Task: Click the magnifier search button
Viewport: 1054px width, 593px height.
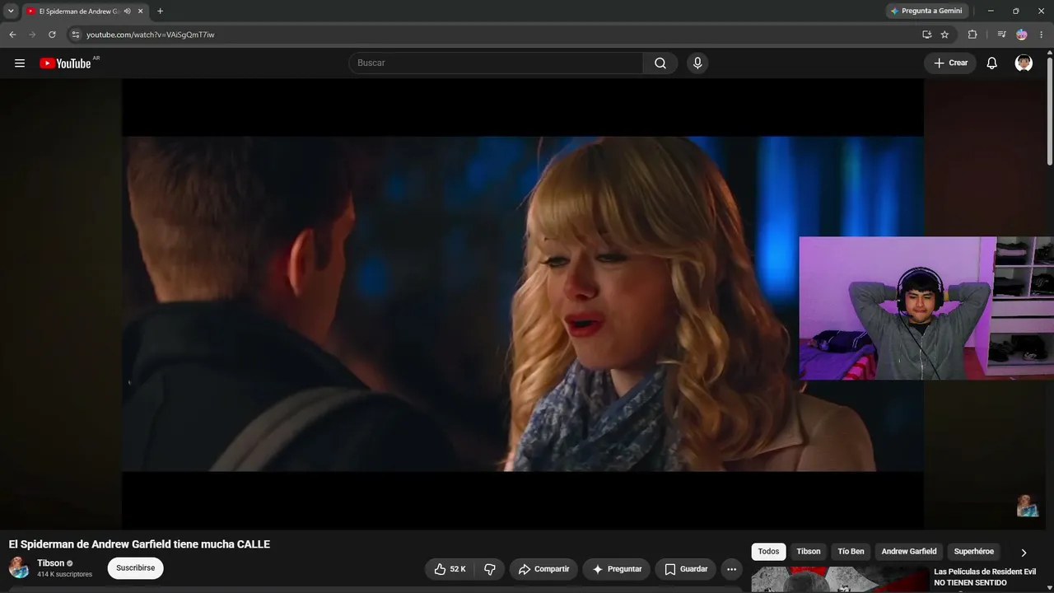Action: tap(660, 63)
